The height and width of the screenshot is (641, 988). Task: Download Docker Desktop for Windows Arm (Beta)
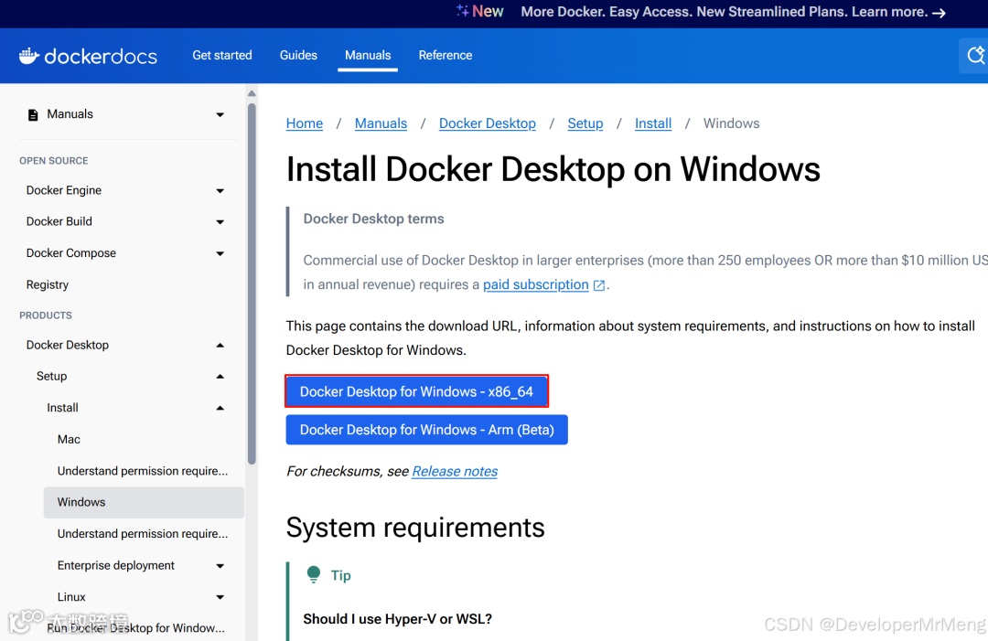(426, 430)
